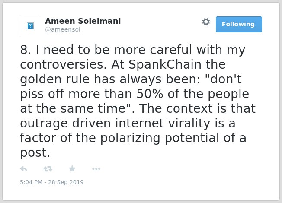Favorite the tweet with the star icon

[72, 169]
